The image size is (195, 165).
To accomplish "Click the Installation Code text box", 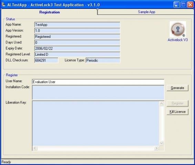I will coord(98,92).
